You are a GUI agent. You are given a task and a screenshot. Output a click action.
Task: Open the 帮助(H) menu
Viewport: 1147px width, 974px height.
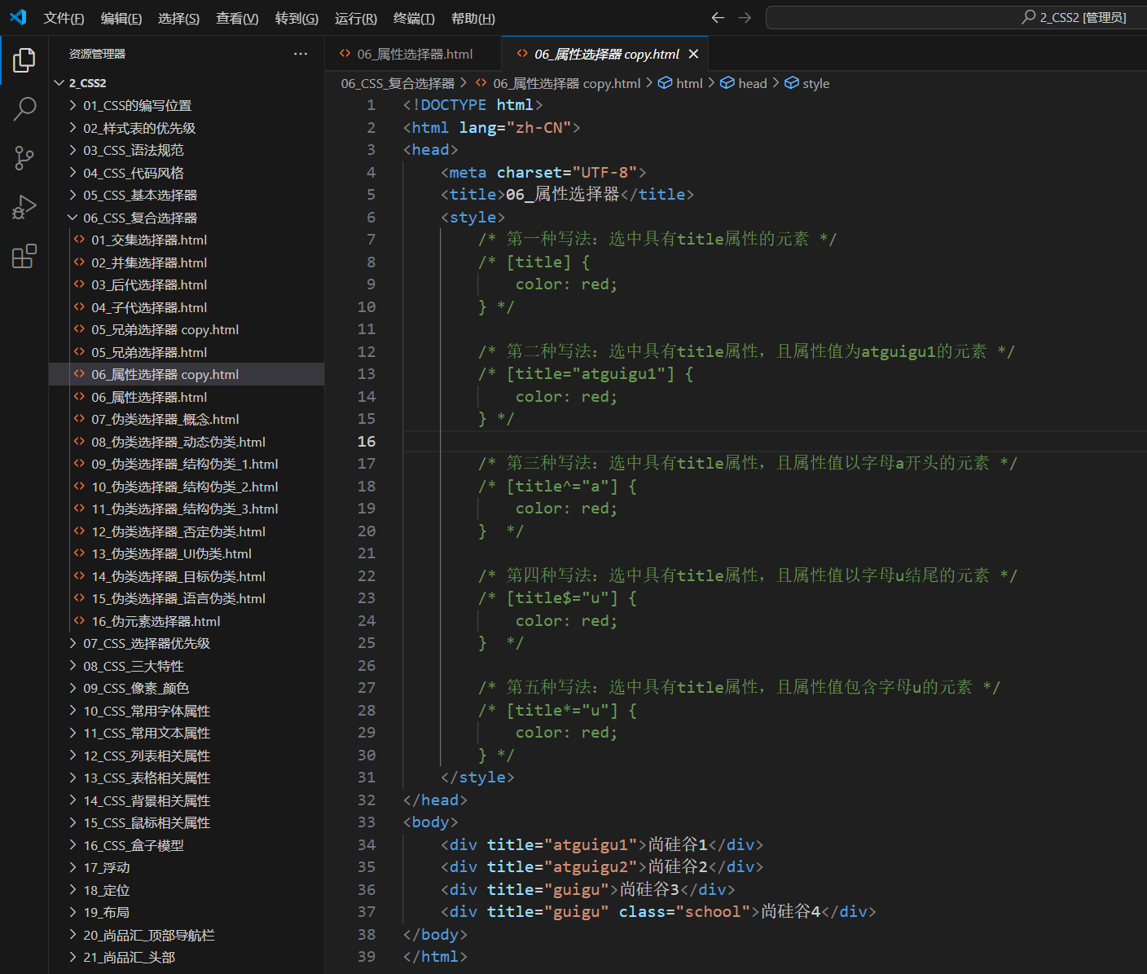click(x=472, y=18)
